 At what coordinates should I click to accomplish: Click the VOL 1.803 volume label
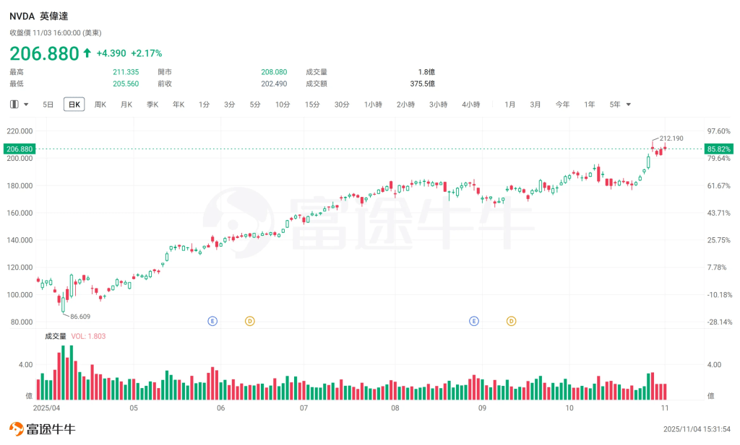coord(87,335)
